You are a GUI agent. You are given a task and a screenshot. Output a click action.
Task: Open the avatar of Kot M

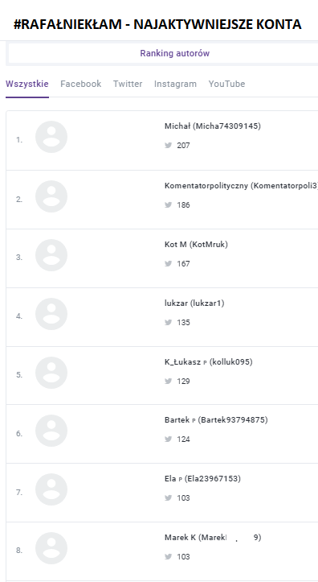coord(51,255)
